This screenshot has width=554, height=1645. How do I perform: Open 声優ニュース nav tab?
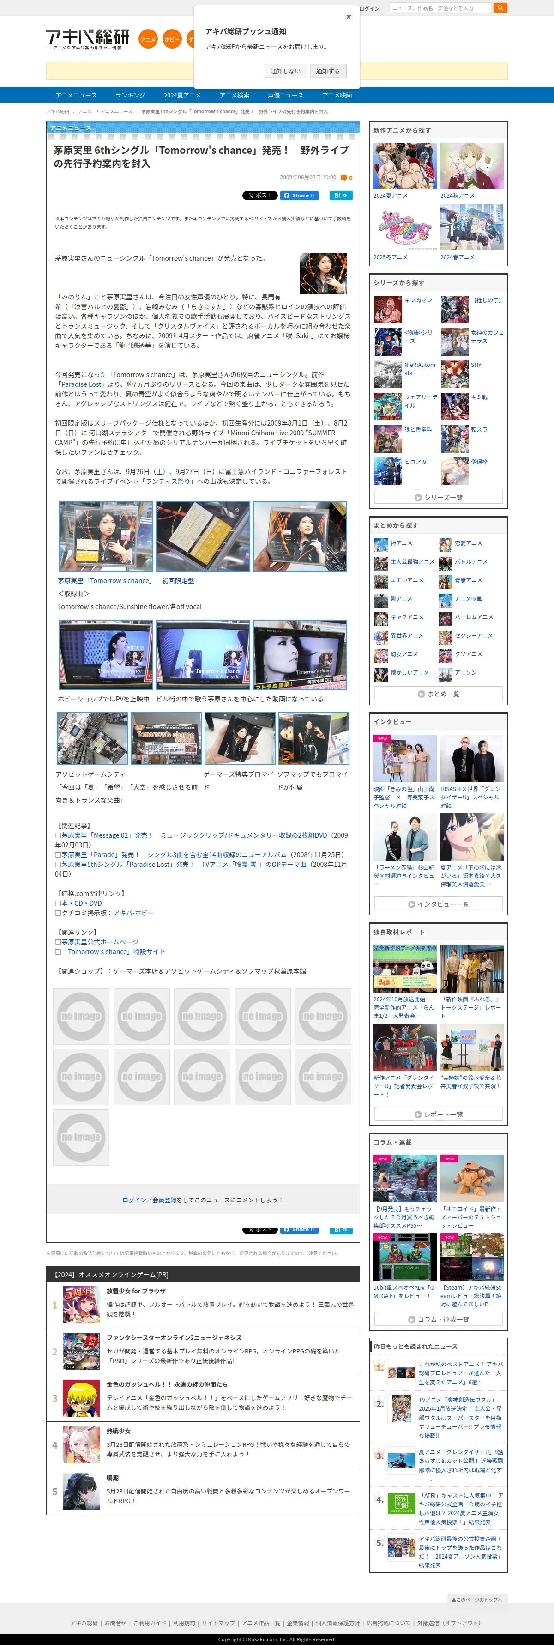coord(285,95)
